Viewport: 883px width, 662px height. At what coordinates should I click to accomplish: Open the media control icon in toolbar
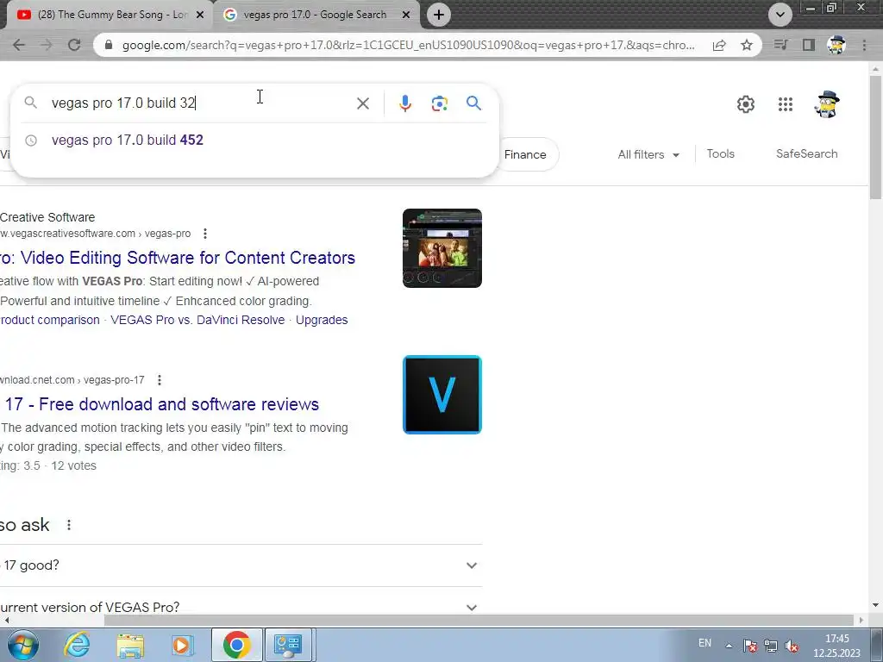[780, 45]
